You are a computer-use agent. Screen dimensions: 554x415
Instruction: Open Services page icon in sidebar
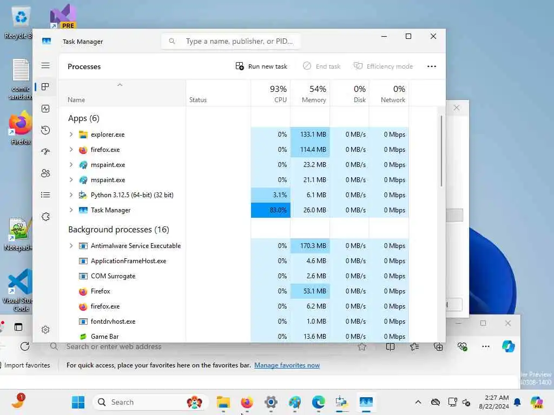click(x=45, y=217)
